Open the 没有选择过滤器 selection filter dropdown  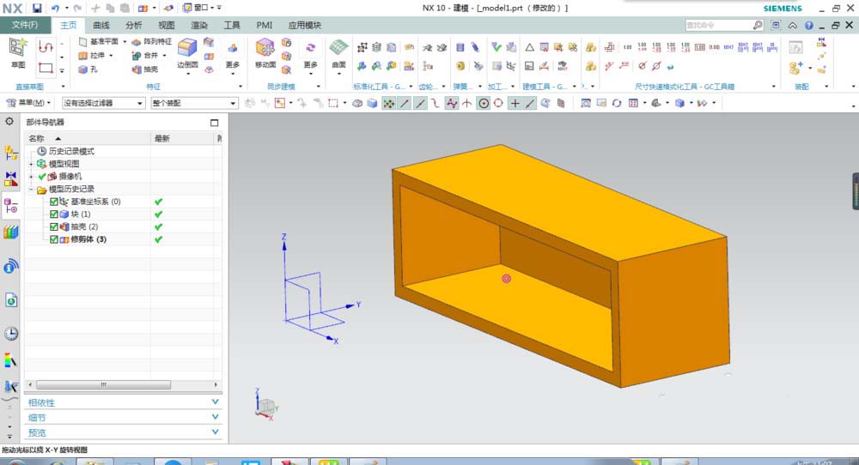click(103, 103)
